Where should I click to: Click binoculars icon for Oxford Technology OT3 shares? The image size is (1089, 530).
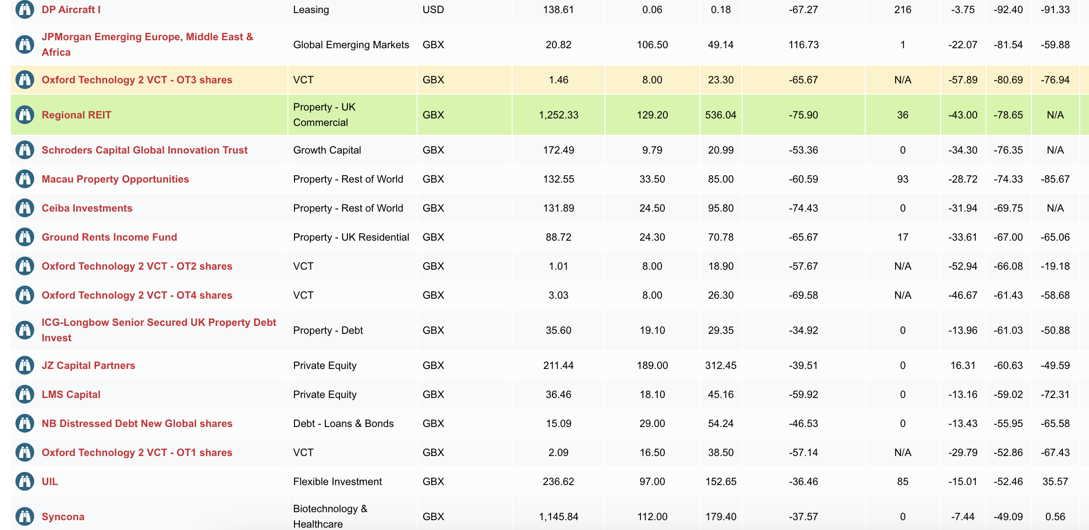(25, 80)
